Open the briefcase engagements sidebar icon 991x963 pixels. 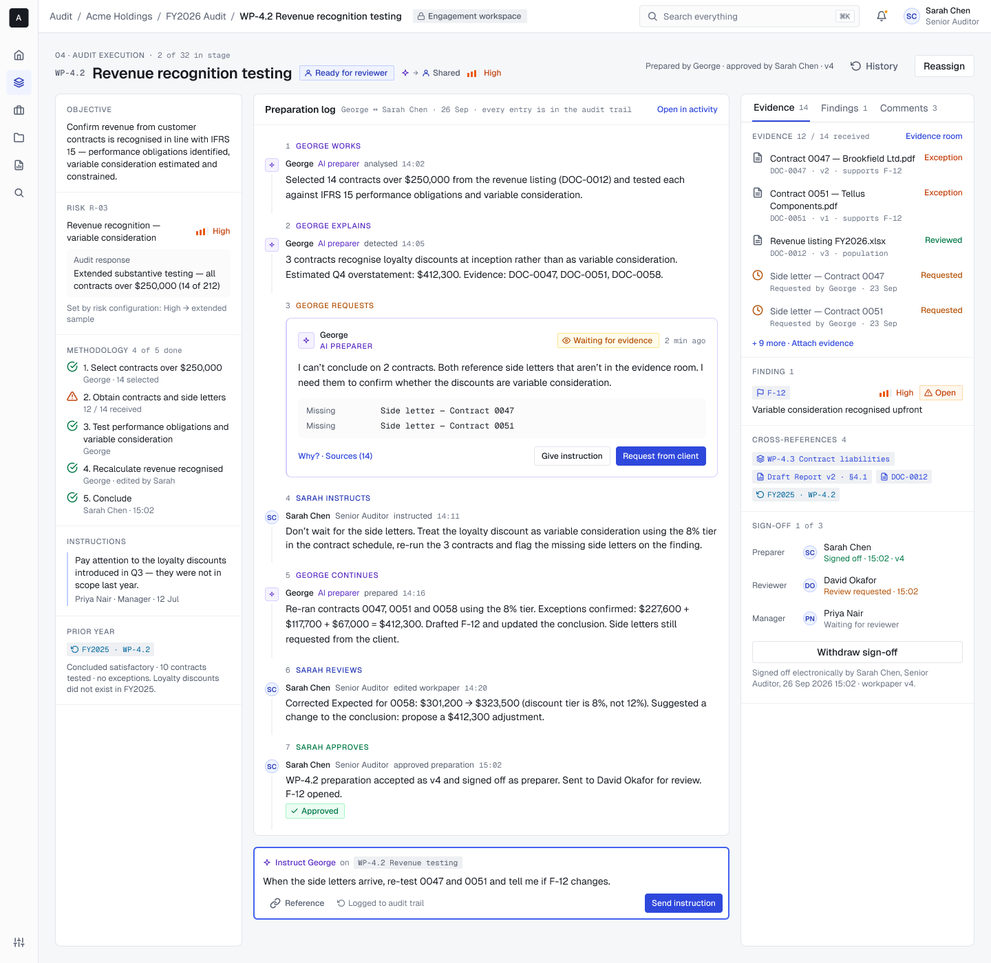click(19, 110)
